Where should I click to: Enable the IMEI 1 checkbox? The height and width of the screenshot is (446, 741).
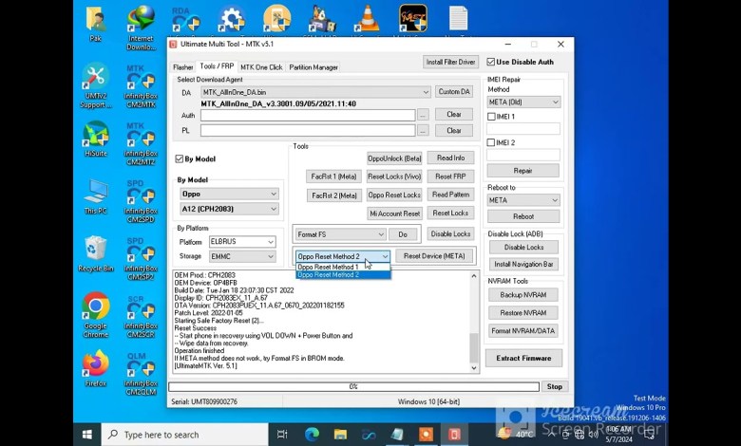point(491,117)
